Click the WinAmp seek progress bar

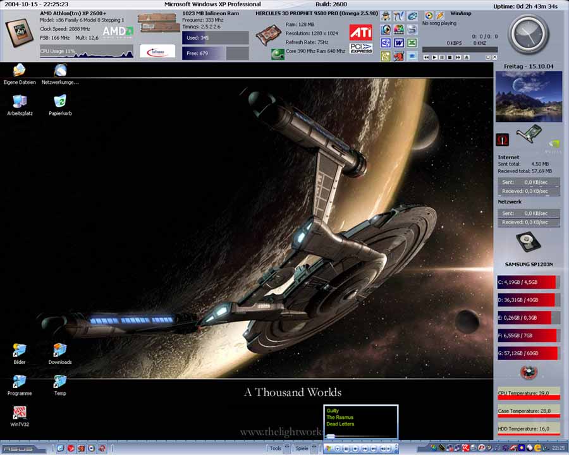[460, 49]
